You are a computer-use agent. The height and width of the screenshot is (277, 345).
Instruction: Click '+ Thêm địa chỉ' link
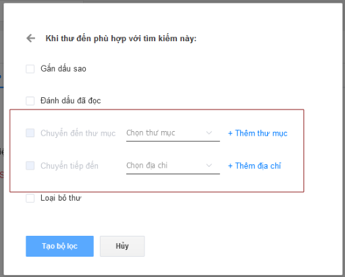[255, 166]
